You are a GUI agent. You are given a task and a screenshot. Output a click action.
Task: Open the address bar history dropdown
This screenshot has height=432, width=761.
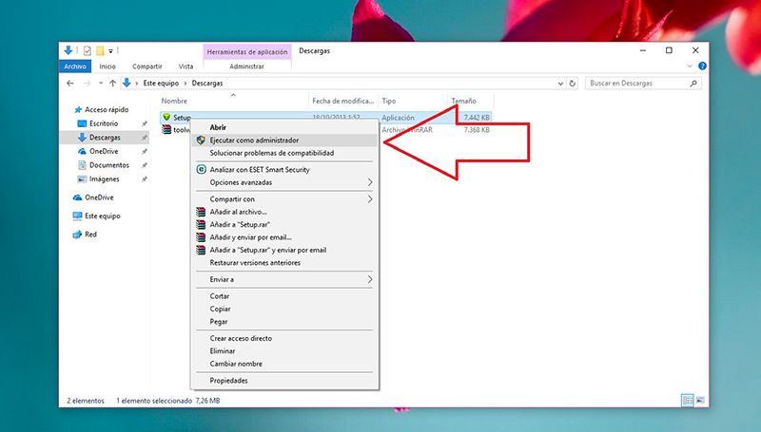point(560,84)
